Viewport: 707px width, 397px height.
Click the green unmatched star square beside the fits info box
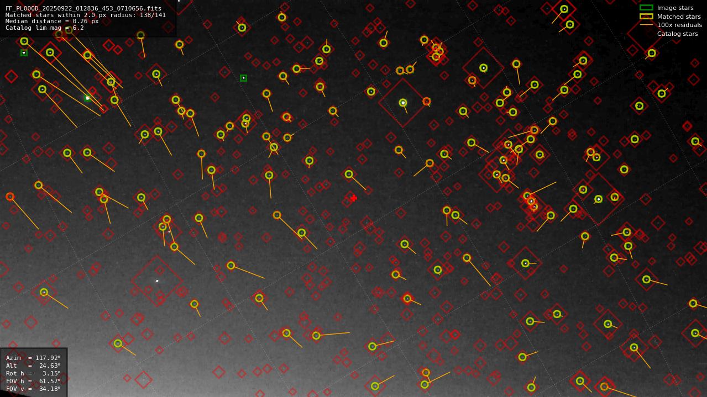[243, 78]
